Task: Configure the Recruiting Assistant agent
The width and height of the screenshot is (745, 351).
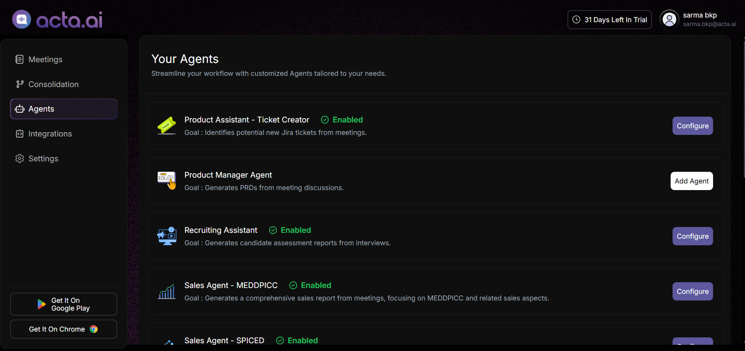Action: tap(692, 236)
